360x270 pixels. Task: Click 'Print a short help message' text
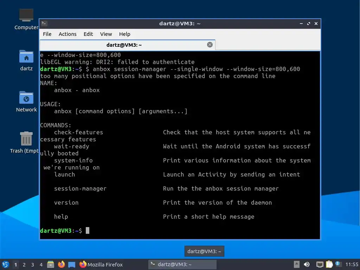click(x=208, y=217)
